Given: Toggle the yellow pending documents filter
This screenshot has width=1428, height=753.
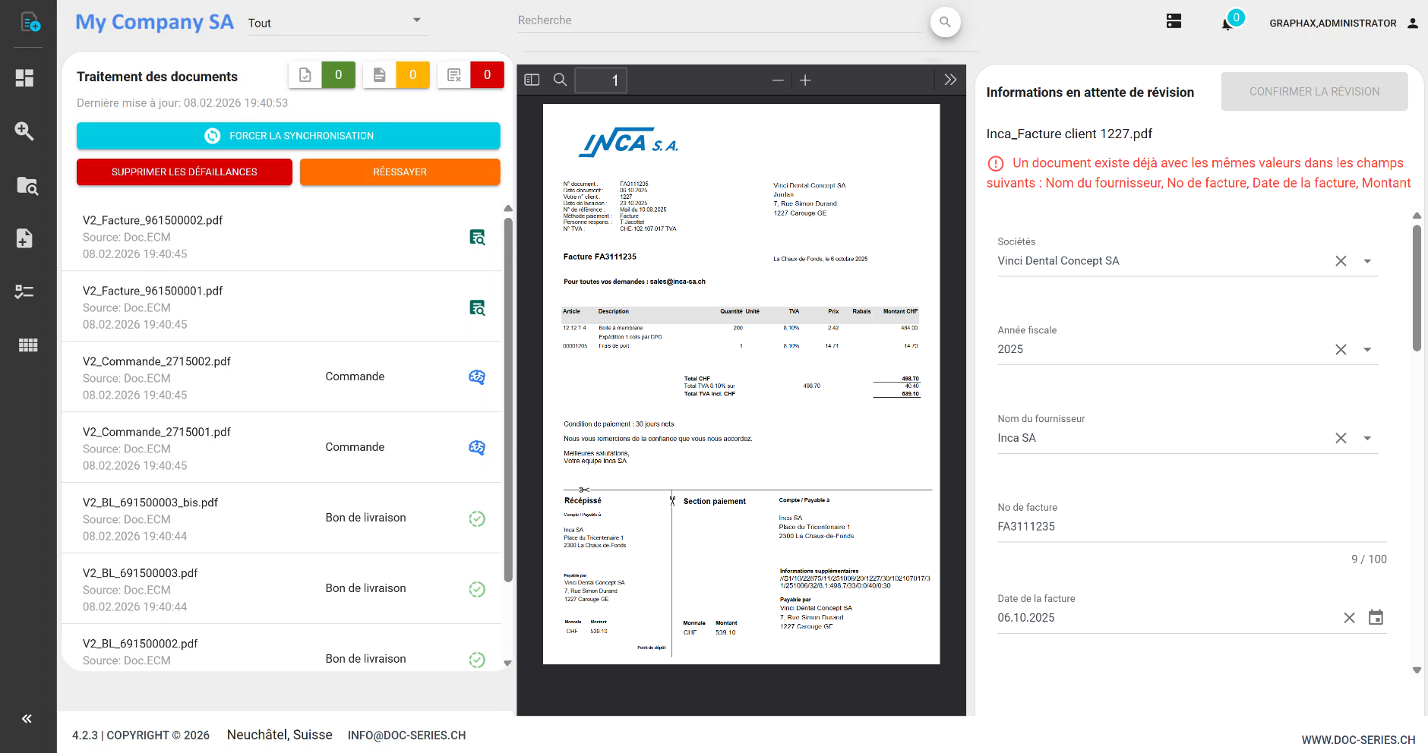Looking at the screenshot, I should tap(396, 74).
